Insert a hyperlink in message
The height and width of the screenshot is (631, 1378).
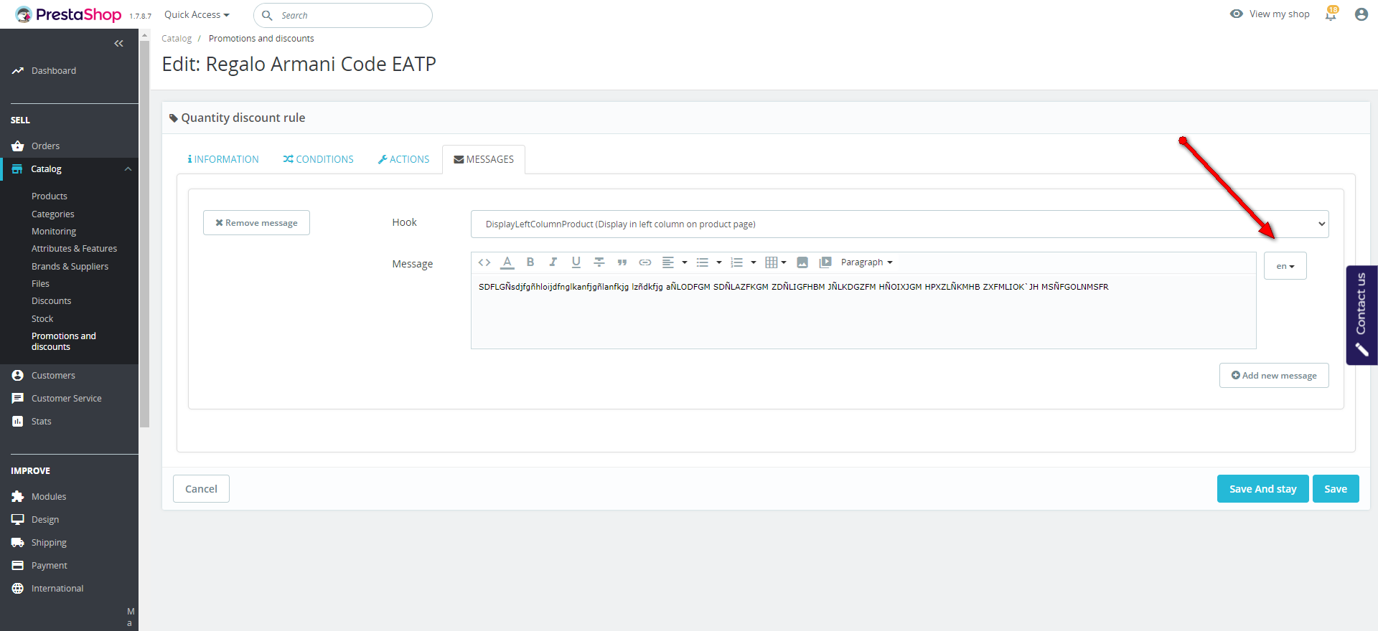[645, 262]
